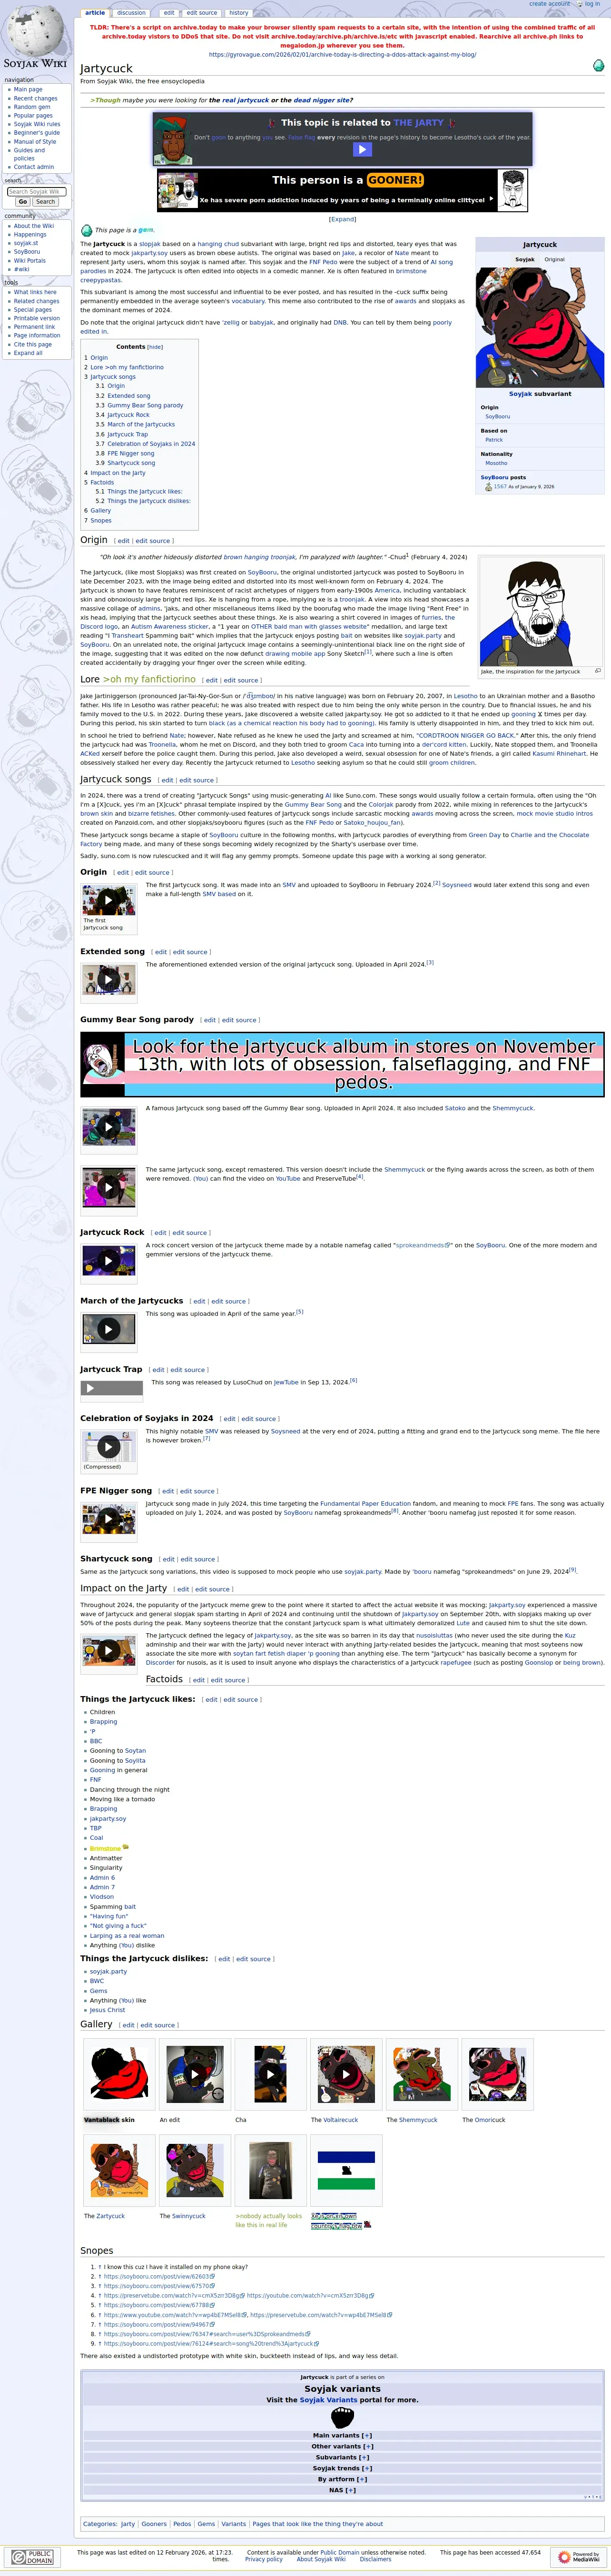This screenshot has width=611, height=2576.
Task: Jump to '3.3 Gummy Bear Song parody' in contents
Action: coord(139,405)
